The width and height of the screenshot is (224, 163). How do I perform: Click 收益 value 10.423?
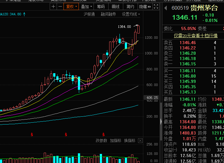(x=189, y=150)
